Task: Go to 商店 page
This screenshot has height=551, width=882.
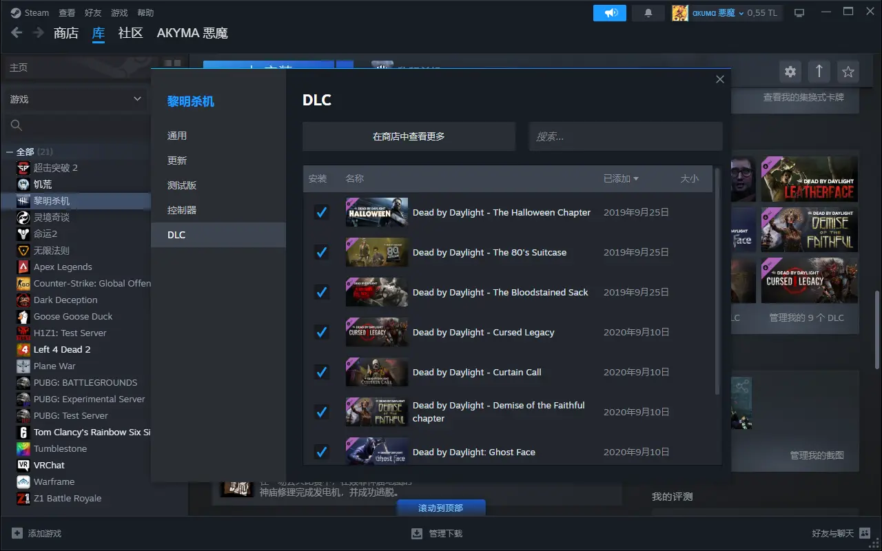Action: pyautogui.click(x=66, y=33)
